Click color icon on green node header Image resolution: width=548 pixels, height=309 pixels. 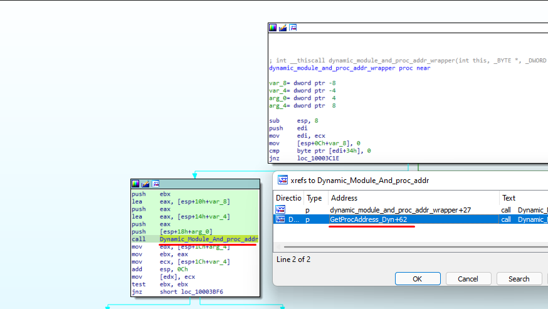coord(135,184)
